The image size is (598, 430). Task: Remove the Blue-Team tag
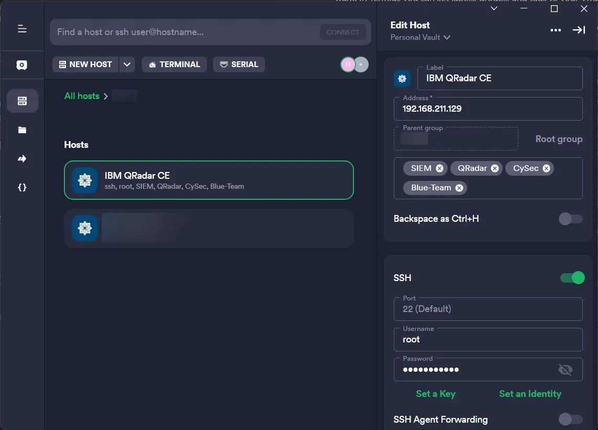[x=459, y=188]
